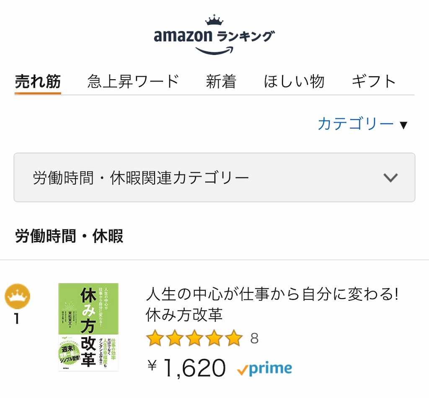The width and height of the screenshot is (429, 398).
Task: Click the gold crown rank 1 badge
Action: 18,297
